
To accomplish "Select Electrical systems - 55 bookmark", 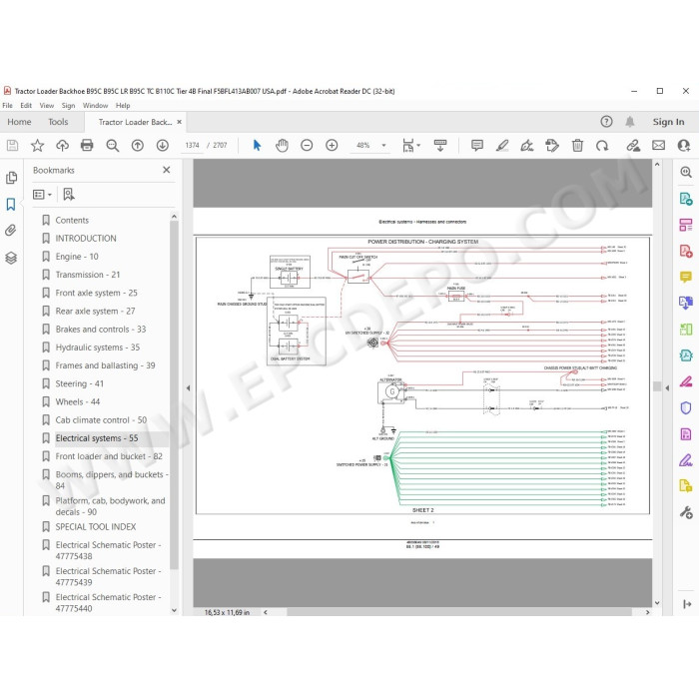I will tap(96, 438).
